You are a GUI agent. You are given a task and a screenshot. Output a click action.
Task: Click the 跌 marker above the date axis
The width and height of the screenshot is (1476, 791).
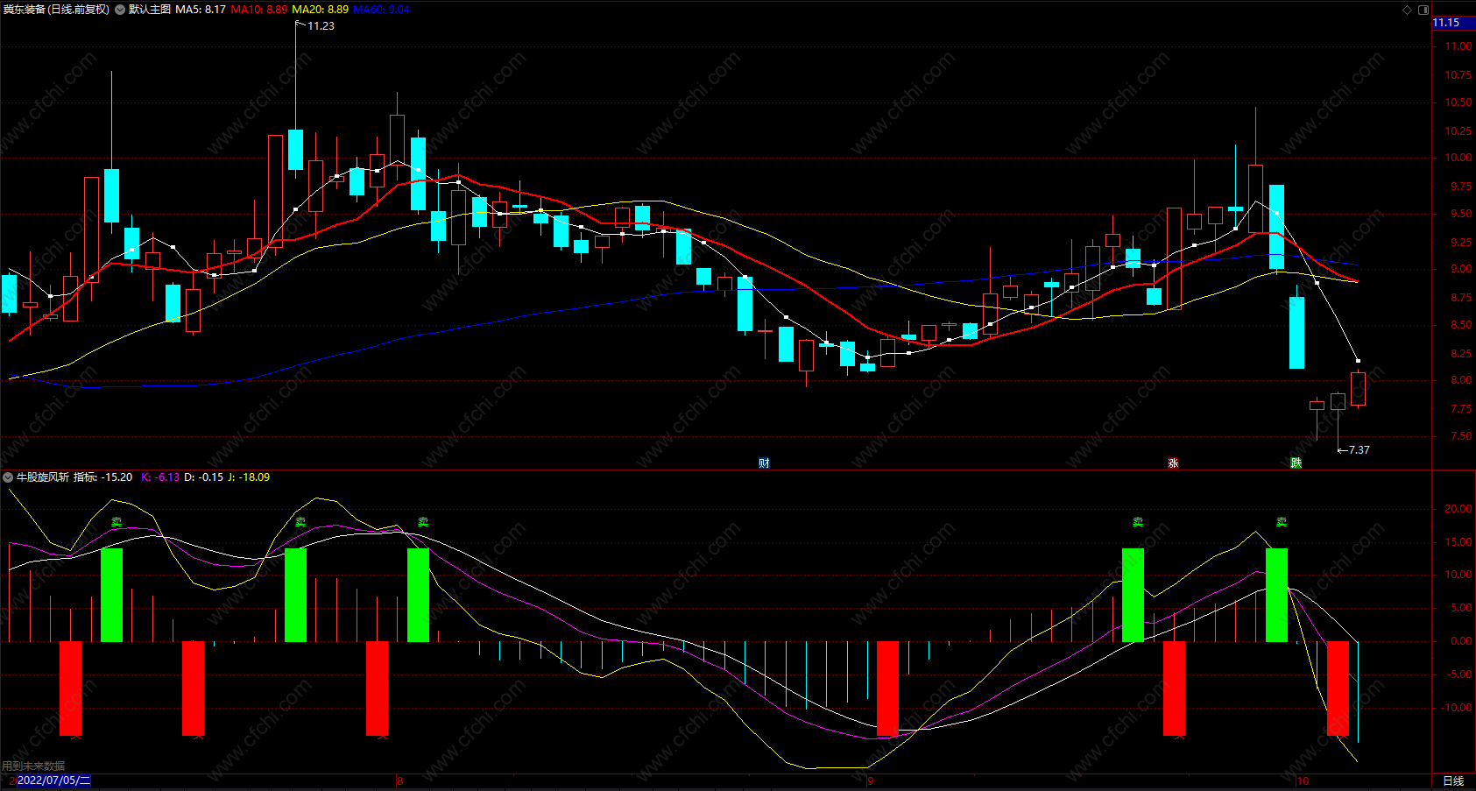1296,463
